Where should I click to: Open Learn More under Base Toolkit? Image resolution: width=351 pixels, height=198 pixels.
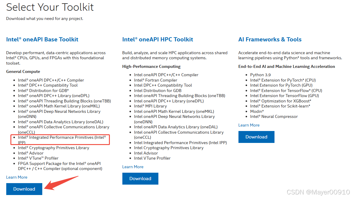17,177
